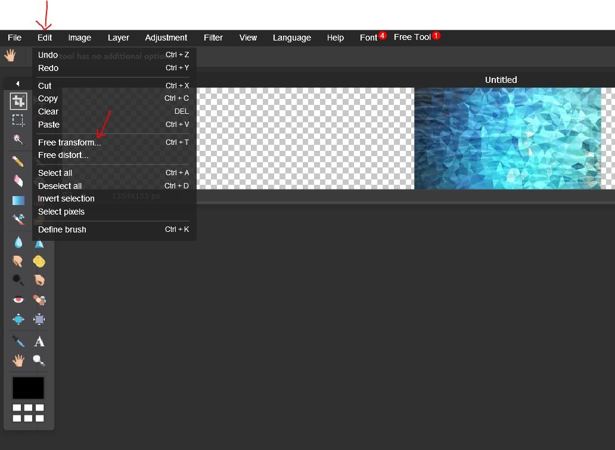Click the hand icon in options bar
Viewport: 615px width, 450px height.
click(10, 55)
